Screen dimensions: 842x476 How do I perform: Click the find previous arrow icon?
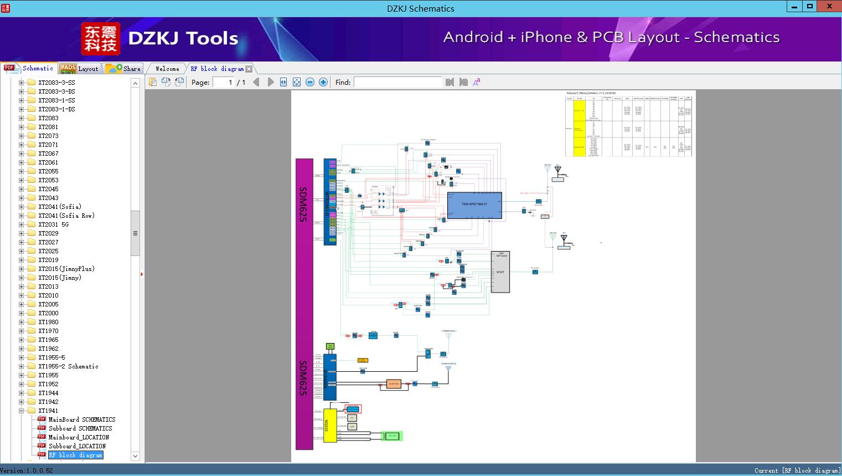[450, 81]
